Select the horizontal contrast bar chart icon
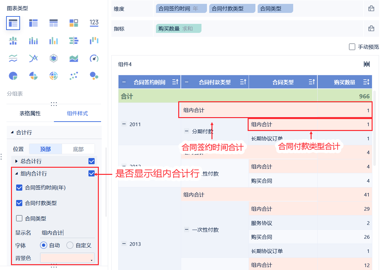This screenshot has width=381, height=270. coord(74,41)
